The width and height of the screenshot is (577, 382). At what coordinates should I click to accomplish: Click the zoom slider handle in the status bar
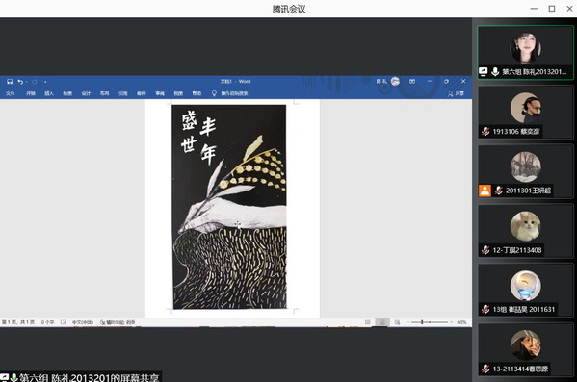[422, 322]
